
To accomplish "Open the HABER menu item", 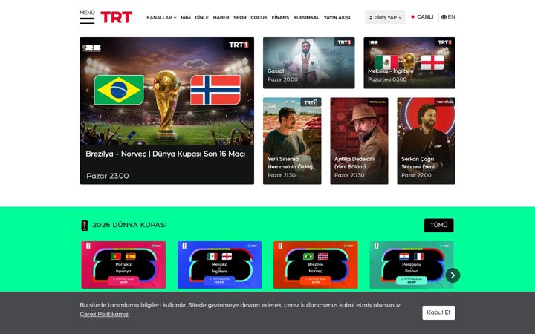I will [x=221, y=17].
